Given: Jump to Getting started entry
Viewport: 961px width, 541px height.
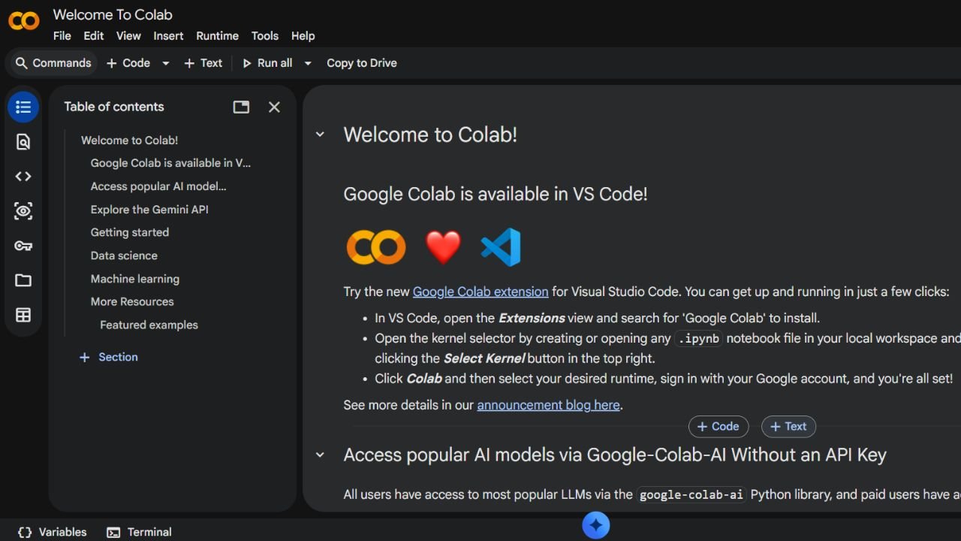Looking at the screenshot, I should click(130, 232).
